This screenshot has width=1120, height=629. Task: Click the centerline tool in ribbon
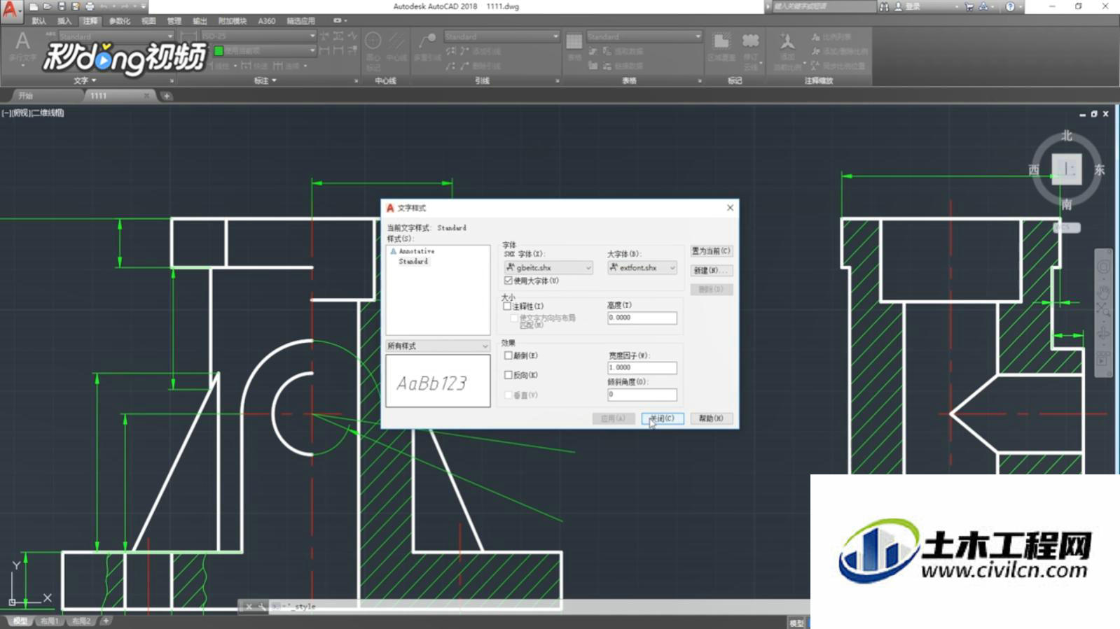(396, 41)
